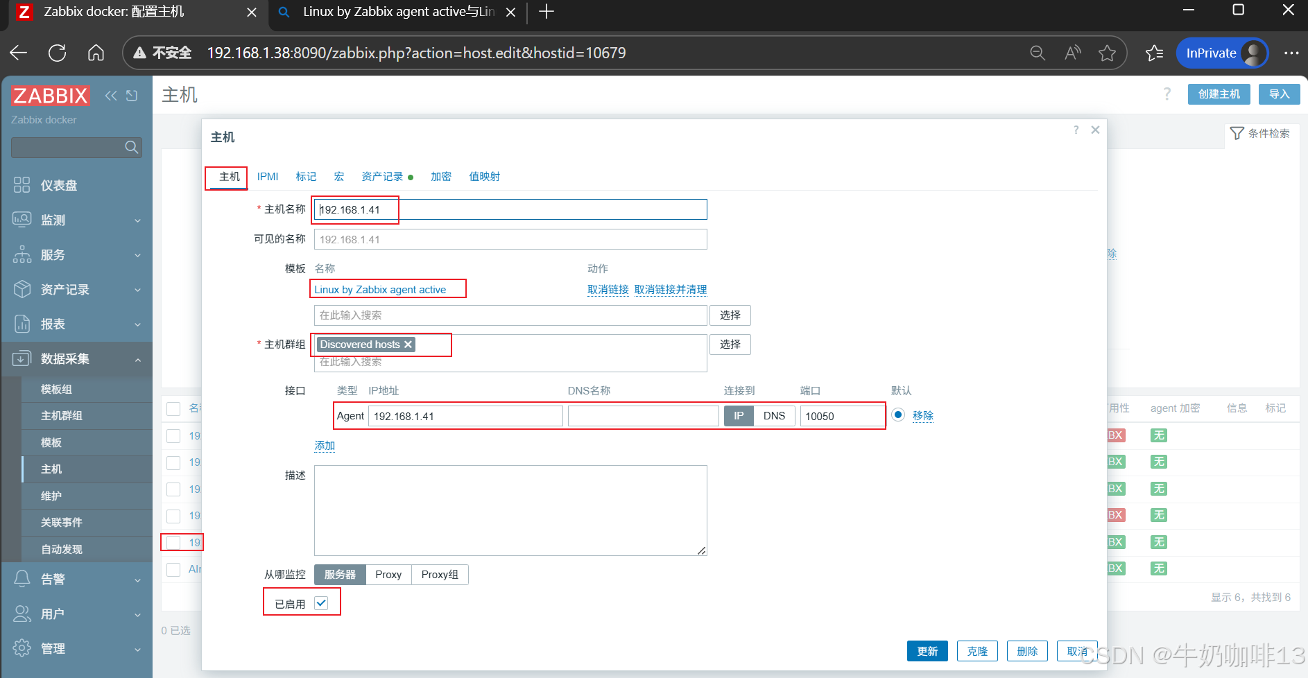Click the 主机名称 input field
This screenshot has width=1308, height=678.
[x=510, y=209]
